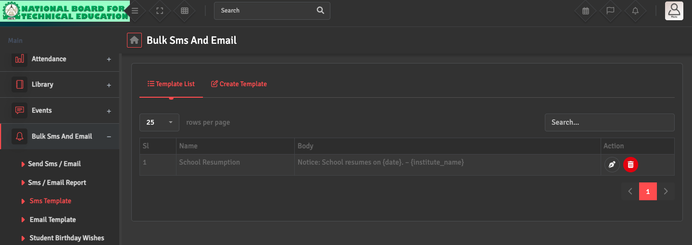Screen dimensions: 692x245
Task: Go to Email Template in sidebar
Action: pos(52,219)
